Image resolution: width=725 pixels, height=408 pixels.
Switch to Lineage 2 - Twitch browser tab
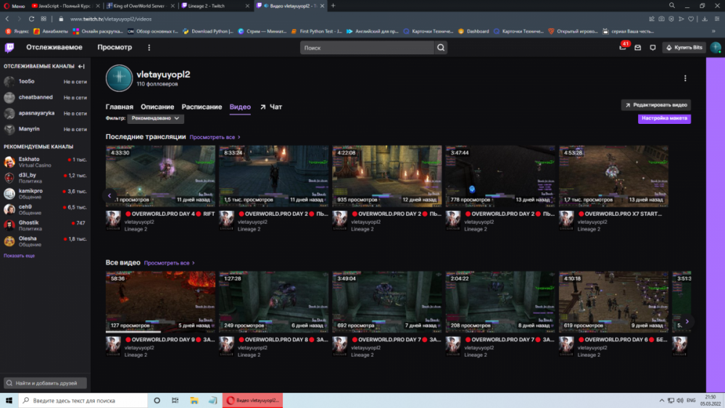(215, 6)
